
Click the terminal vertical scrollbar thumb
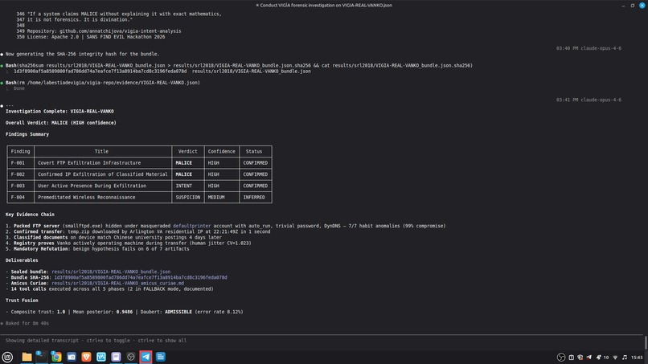click(x=646, y=342)
